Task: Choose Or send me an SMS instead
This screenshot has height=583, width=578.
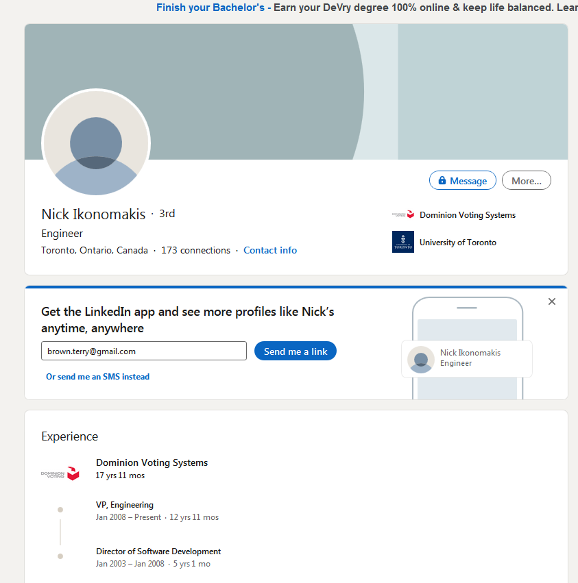Action: point(97,377)
